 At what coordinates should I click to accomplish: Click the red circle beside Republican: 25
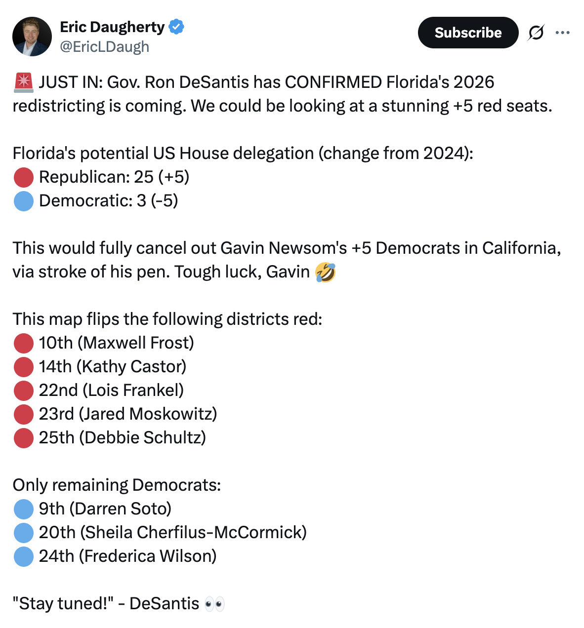(23, 177)
